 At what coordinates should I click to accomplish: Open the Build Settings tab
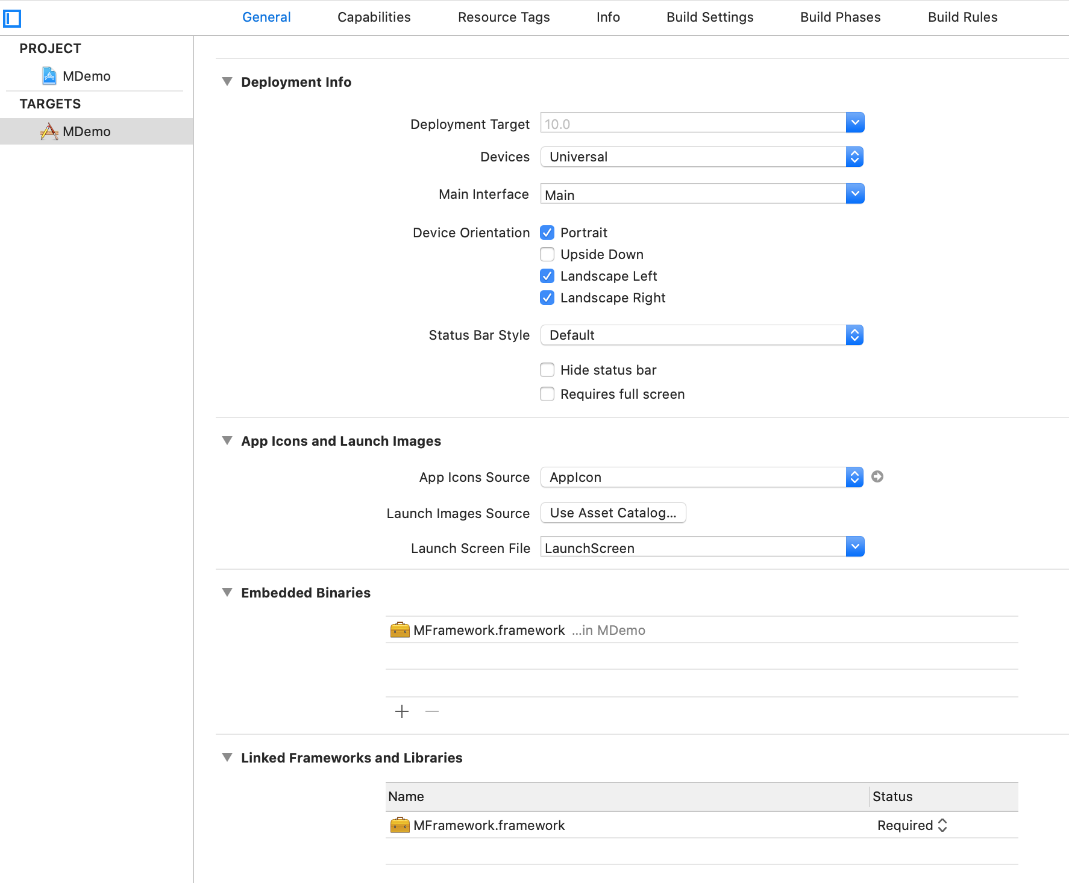tap(710, 17)
